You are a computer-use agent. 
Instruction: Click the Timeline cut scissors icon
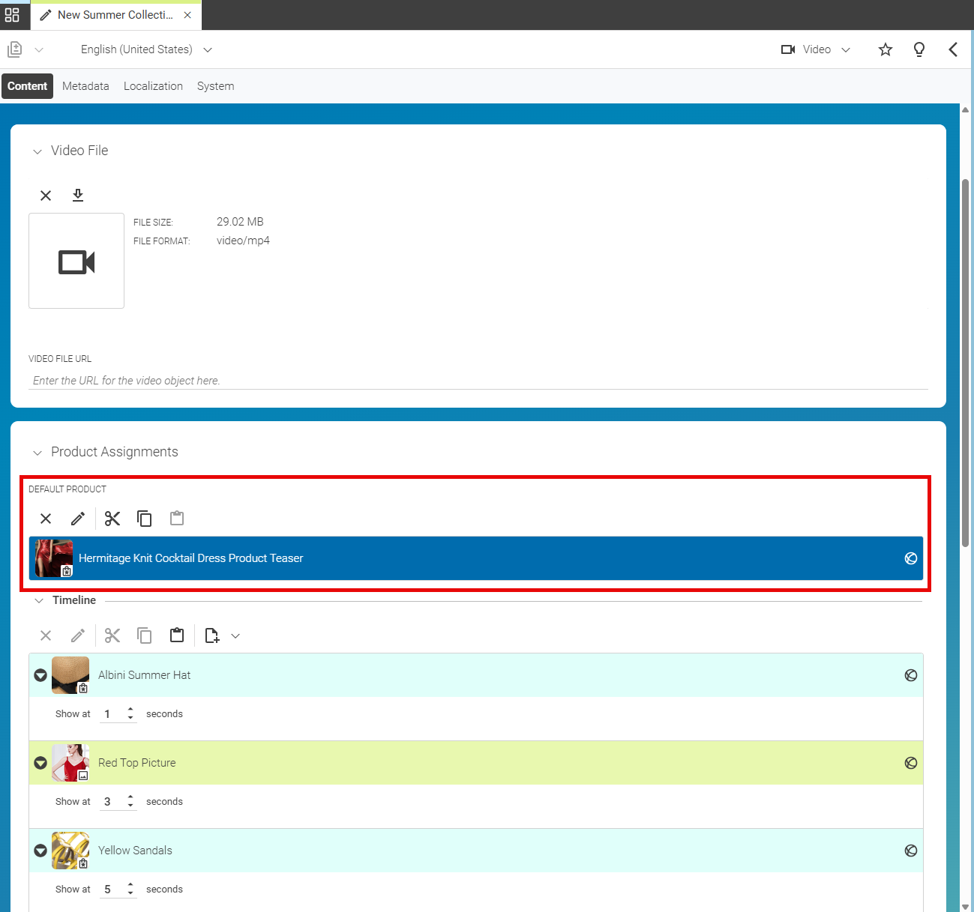(112, 635)
